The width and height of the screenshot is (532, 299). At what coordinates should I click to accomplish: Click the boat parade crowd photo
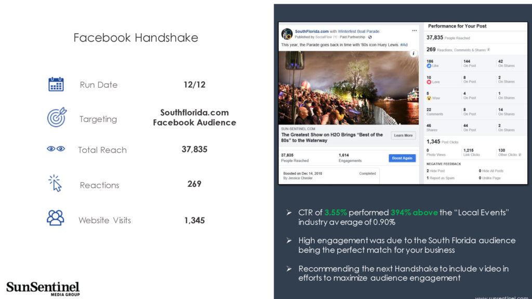point(349,88)
